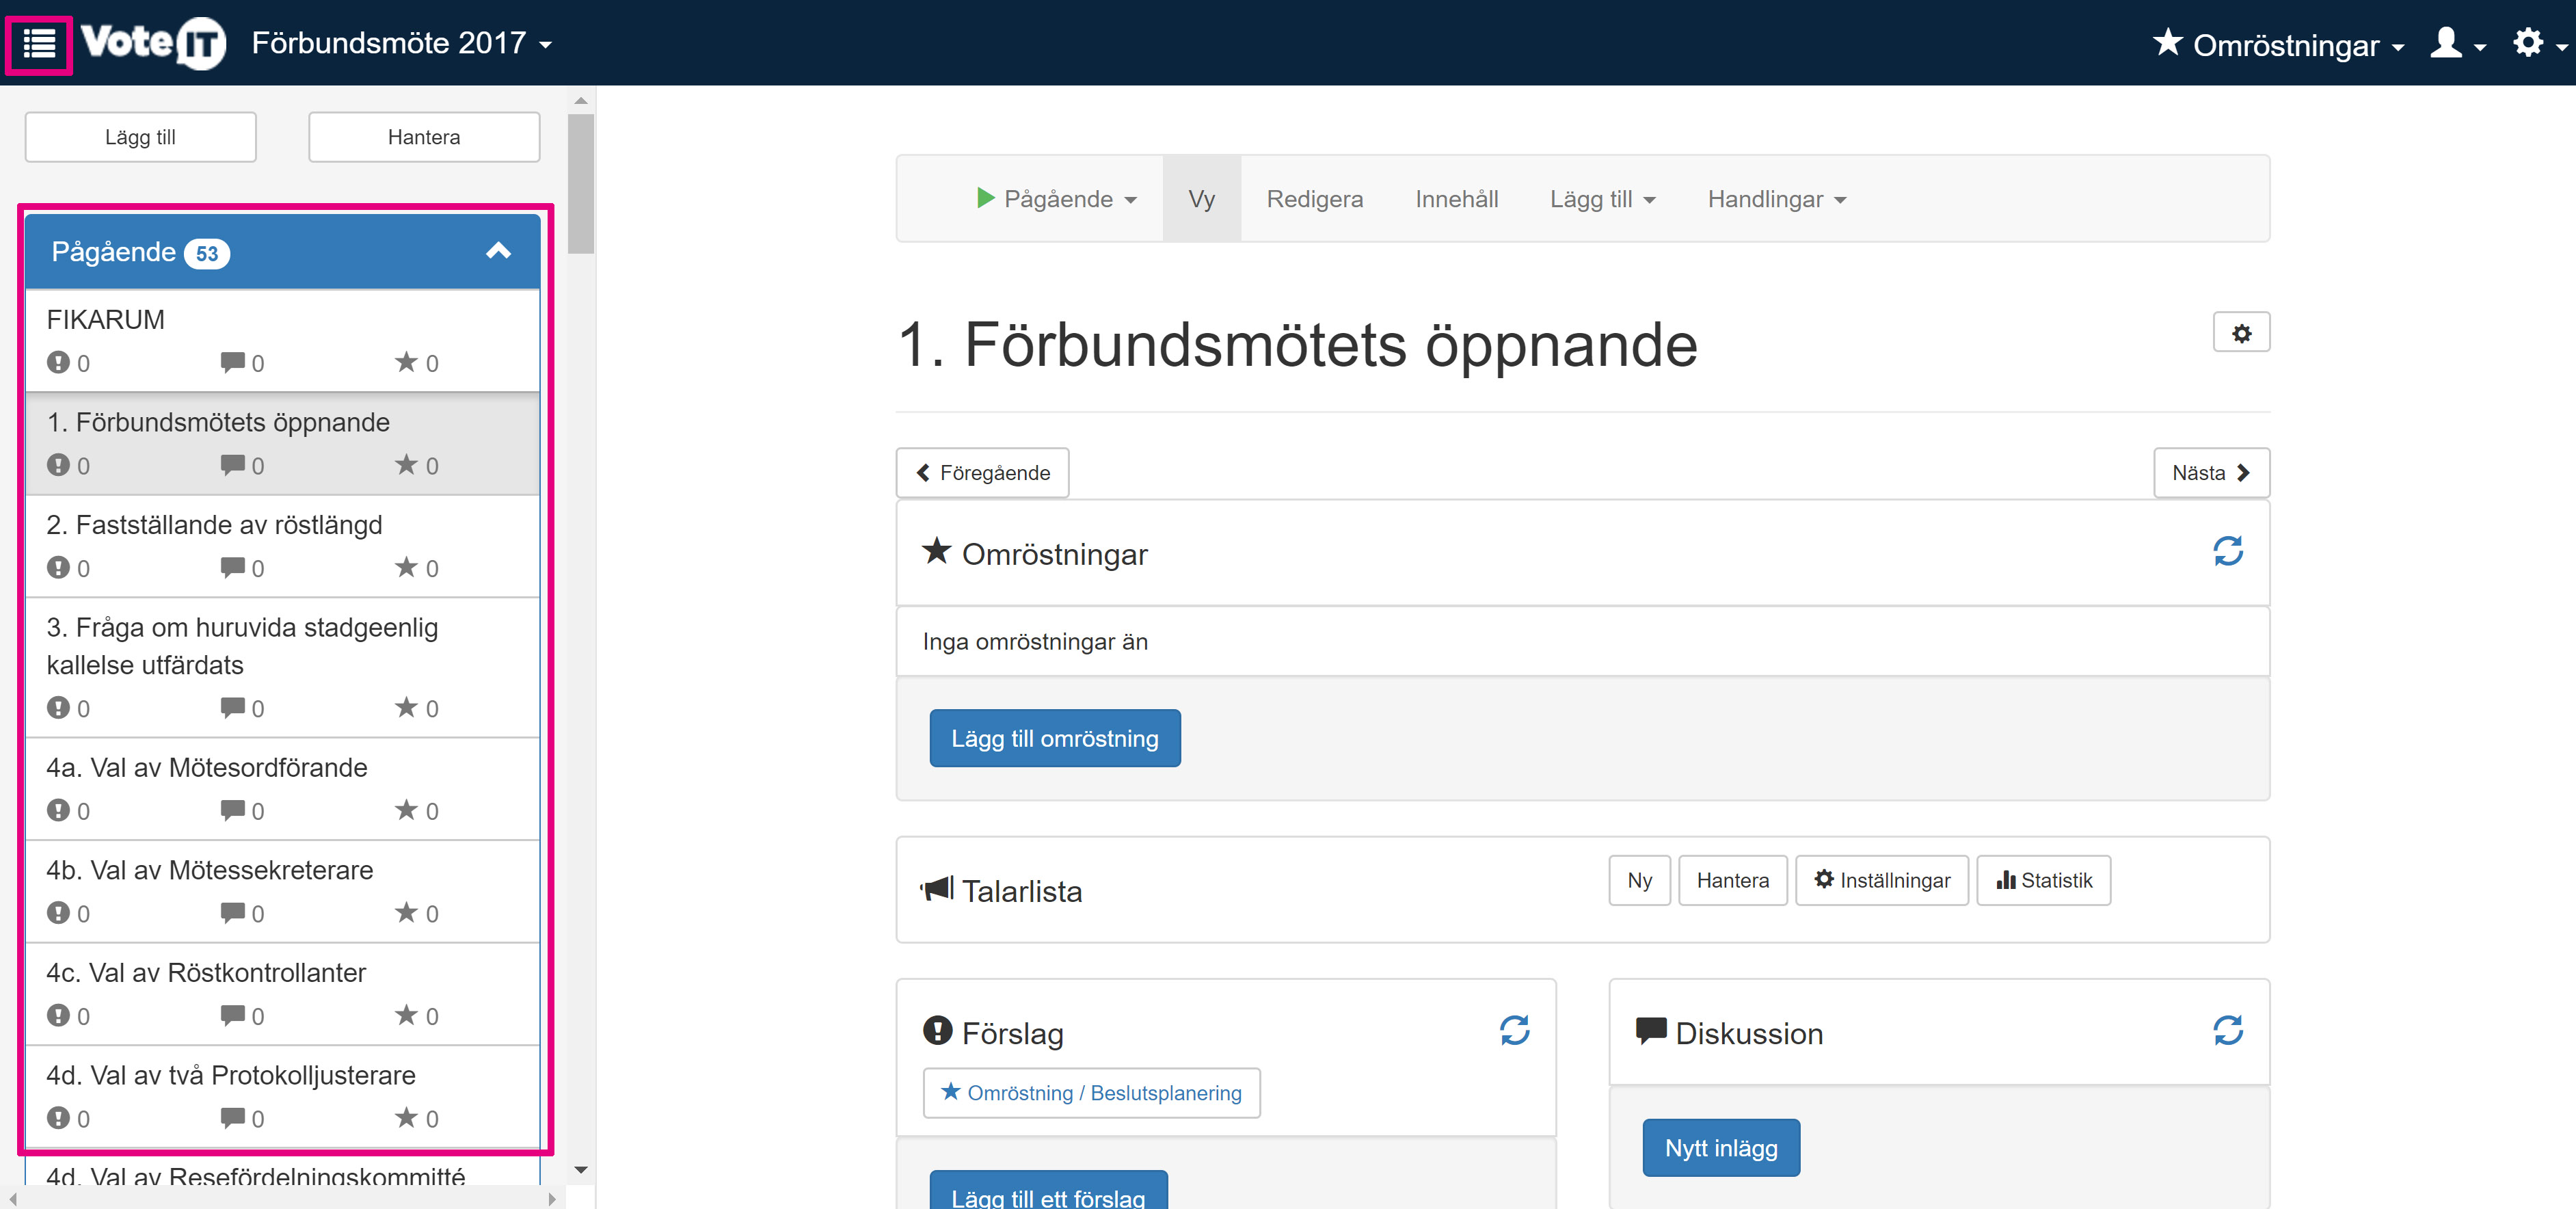Click the polls star under 2. Fastställande av röstlängd
Viewport: 2576px width, 1209px height.
405,567
